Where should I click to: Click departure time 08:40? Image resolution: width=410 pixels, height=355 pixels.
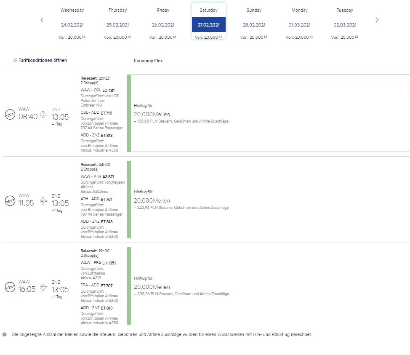tap(28, 117)
